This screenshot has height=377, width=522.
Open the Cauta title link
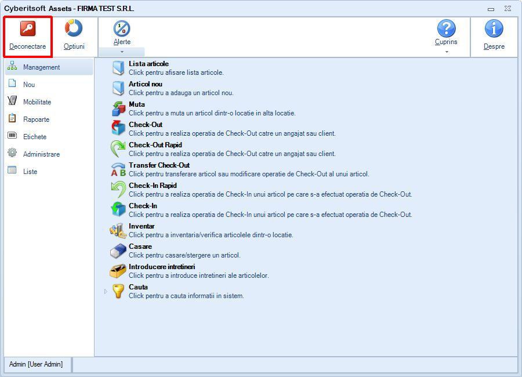pyautogui.click(x=138, y=287)
